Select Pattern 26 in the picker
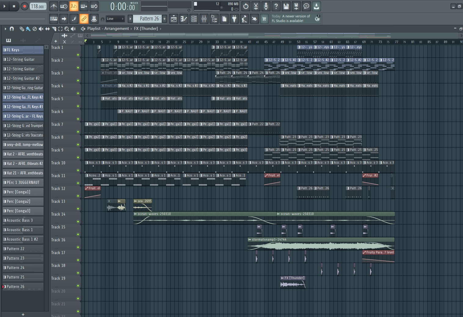463x317 pixels. (23, 287)
